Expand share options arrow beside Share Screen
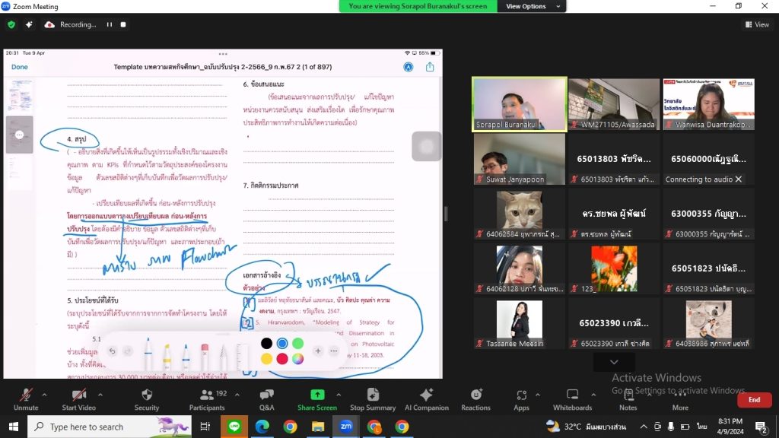 [339, 395]
